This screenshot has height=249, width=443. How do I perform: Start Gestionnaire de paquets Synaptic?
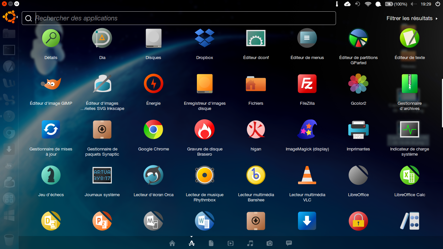[102, 129]
